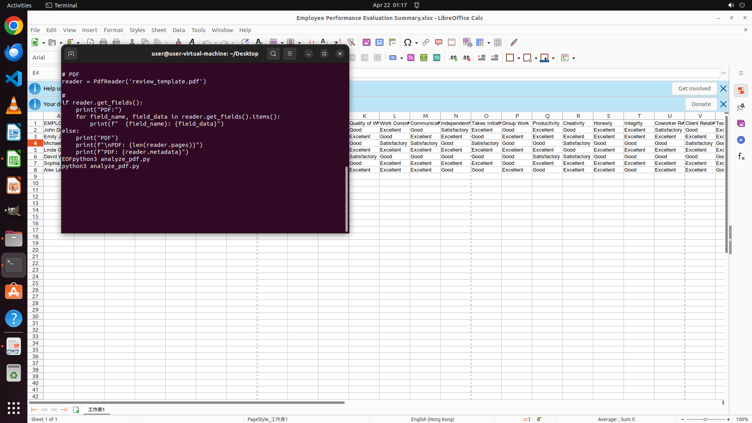
Task: Open the Borders dropdown arrow
Action: coord(519,58)
